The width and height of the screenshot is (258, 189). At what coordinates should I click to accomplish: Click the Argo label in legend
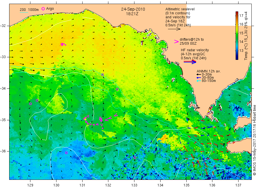[50, 9]
